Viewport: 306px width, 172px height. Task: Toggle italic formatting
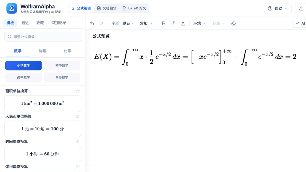(173, 23)
